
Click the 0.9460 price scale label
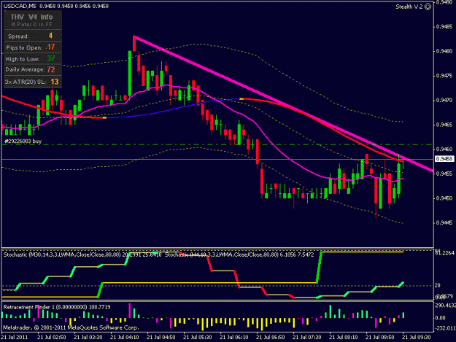coord(444,149)
